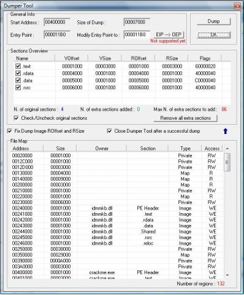The width and height of the screenshot is (244, 295).
Task: Click the blue up arrow icon
Action: (226, 131)
